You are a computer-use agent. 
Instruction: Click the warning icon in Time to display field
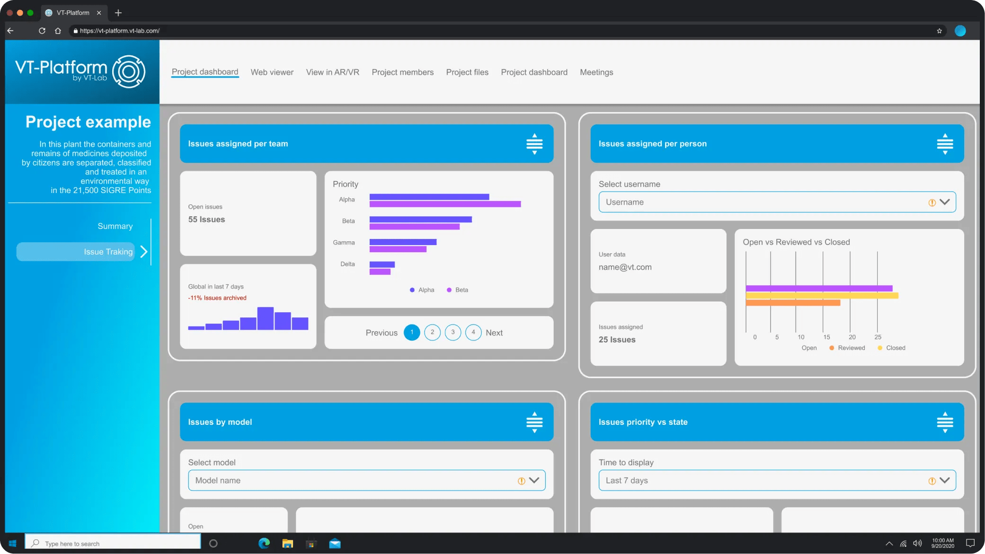(932, 480)
